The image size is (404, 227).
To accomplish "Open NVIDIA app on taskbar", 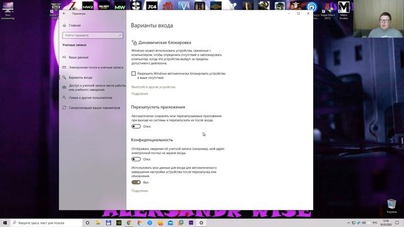I will point(119,223).
